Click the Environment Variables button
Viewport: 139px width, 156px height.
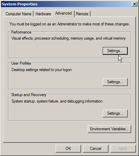coord(110,129)
